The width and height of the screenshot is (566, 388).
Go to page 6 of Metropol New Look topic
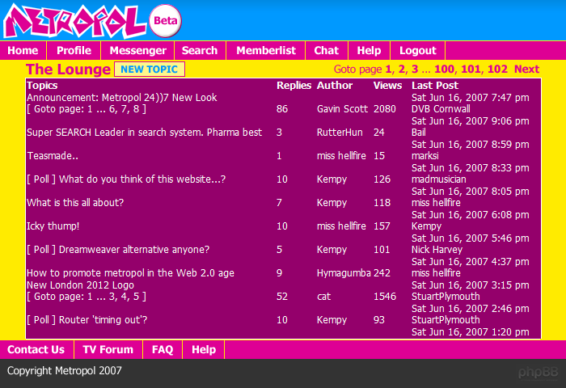pyautogui.click(x=112, y=109)
